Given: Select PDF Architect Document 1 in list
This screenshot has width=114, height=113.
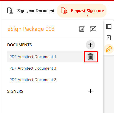Looking at the screenshot, I should tap(33, 57).
